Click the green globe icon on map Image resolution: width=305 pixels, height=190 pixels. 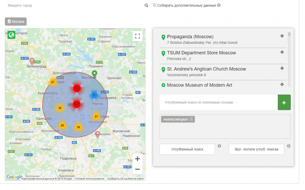click(12, 35)
